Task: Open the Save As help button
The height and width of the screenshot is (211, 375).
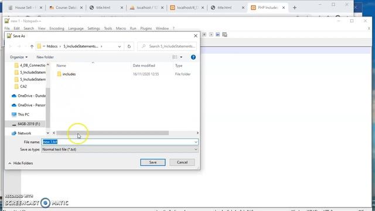Action: [193, 57]
